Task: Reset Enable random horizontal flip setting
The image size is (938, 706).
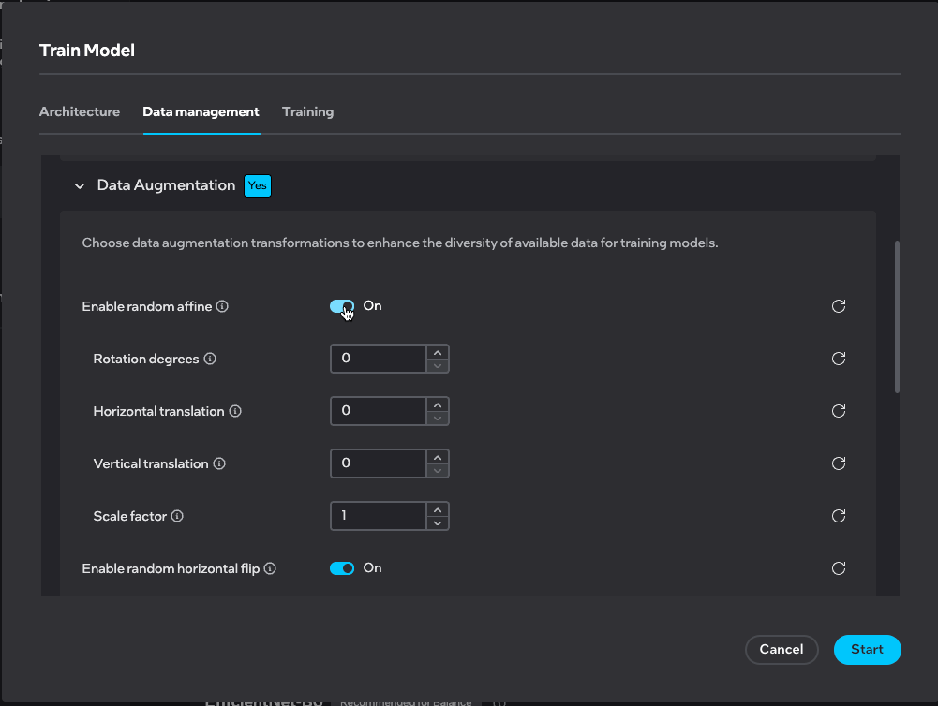Action: point(839,568)
